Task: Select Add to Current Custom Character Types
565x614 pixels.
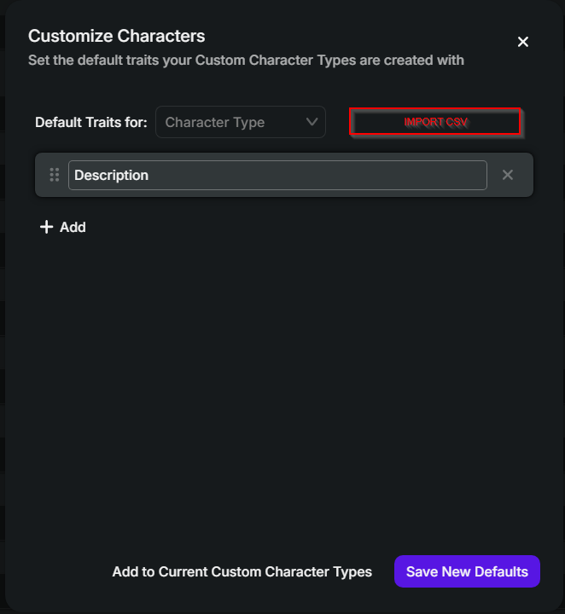Action: pyautogui.click(x=242, y=571)
